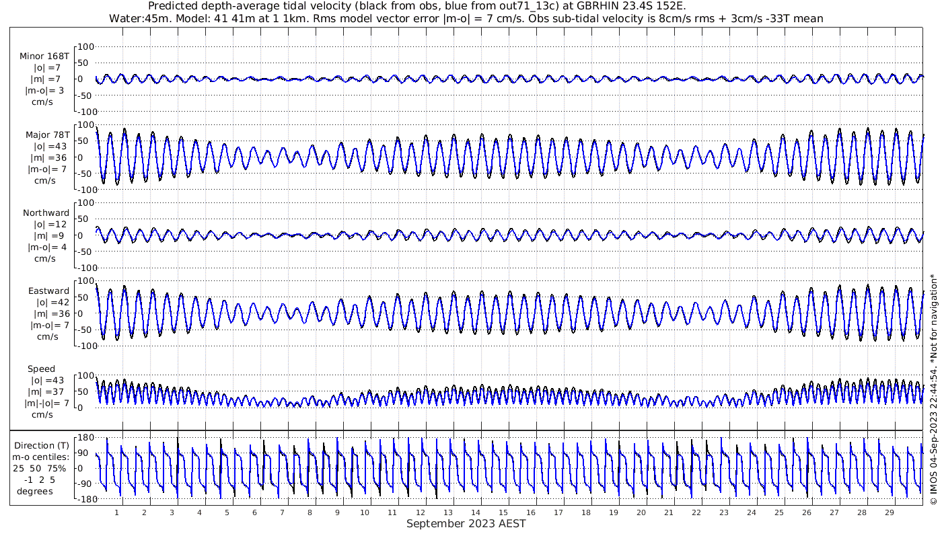This screenshot has height=538, width=942.
Task: Click "|m-o|= 3" in Minor panel
Action: pos(44,91)
